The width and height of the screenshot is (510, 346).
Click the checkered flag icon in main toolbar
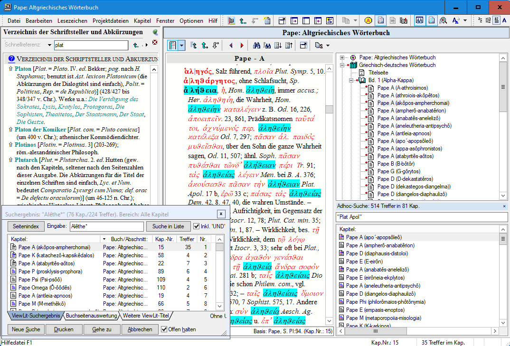[231, 20]
